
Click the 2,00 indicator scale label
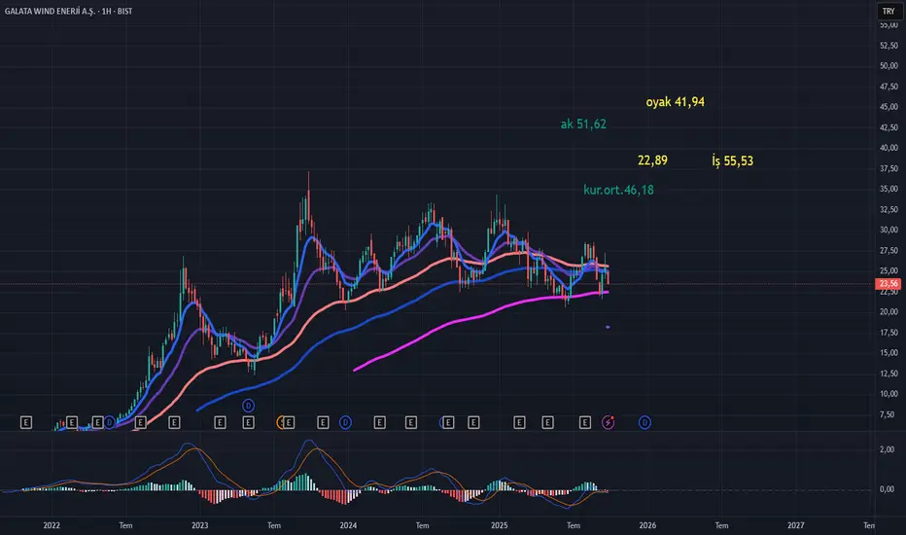click(x=887, y=449)
